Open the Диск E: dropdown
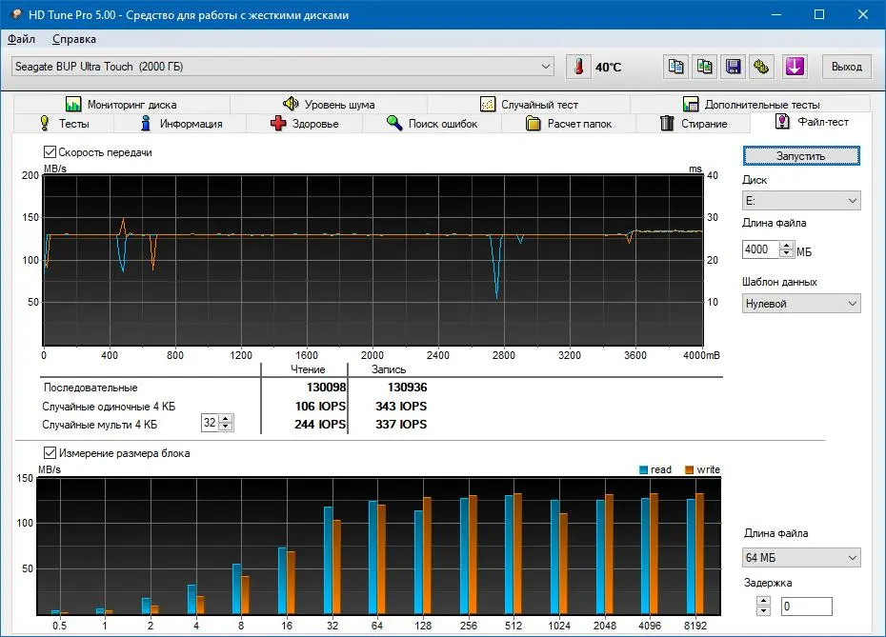The width and height of the screenshot is (886, 637). [801, 201]
